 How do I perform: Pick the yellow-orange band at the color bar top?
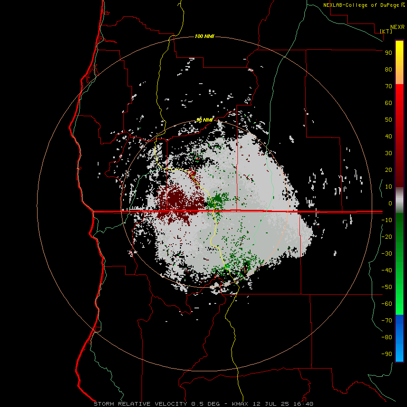click(x=399, y=62)
